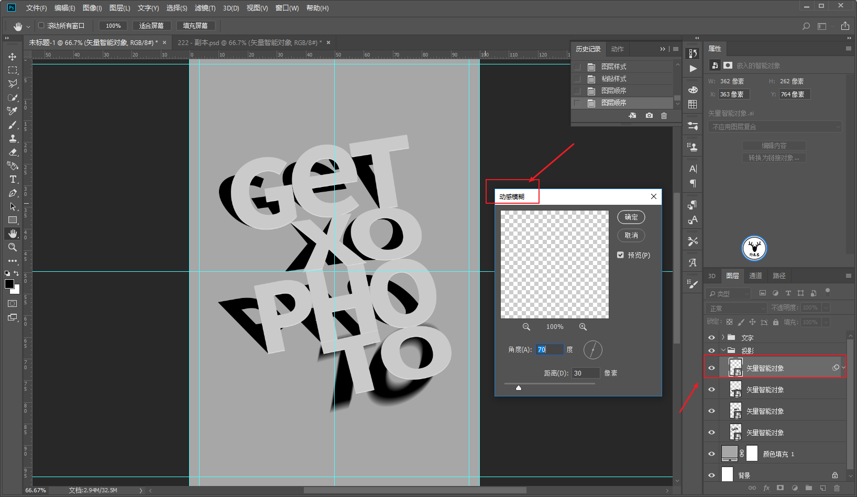The width and height of the screenshot is (857, 497).
Task: Click the layer style fx icon
Action: tap(766, 488)
